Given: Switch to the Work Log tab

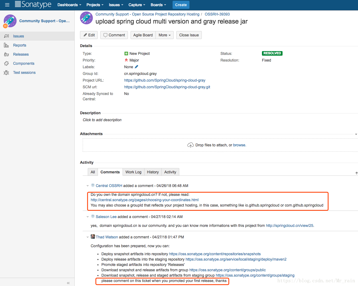Looking at the screenshot, I should point(133,172).
